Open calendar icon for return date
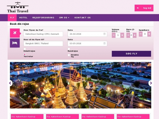 (x=104, y=44)
